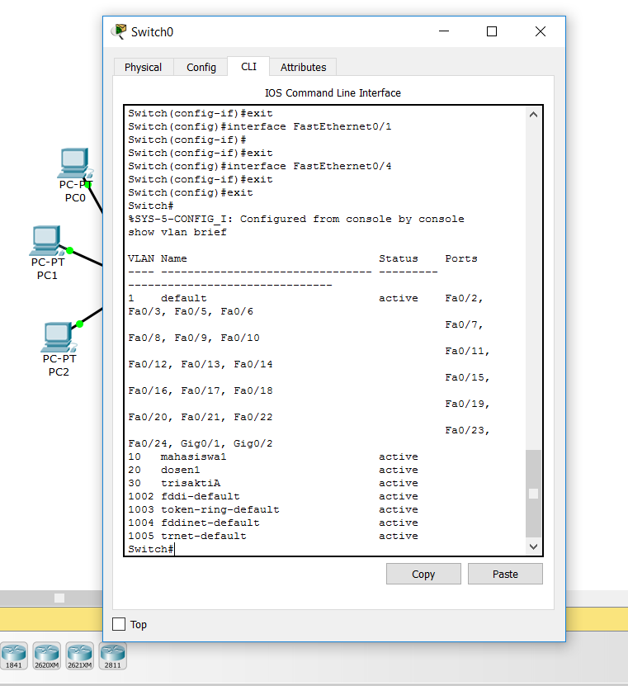
Task: Select the 2811 router icon
Action: [x=113, y=655]
